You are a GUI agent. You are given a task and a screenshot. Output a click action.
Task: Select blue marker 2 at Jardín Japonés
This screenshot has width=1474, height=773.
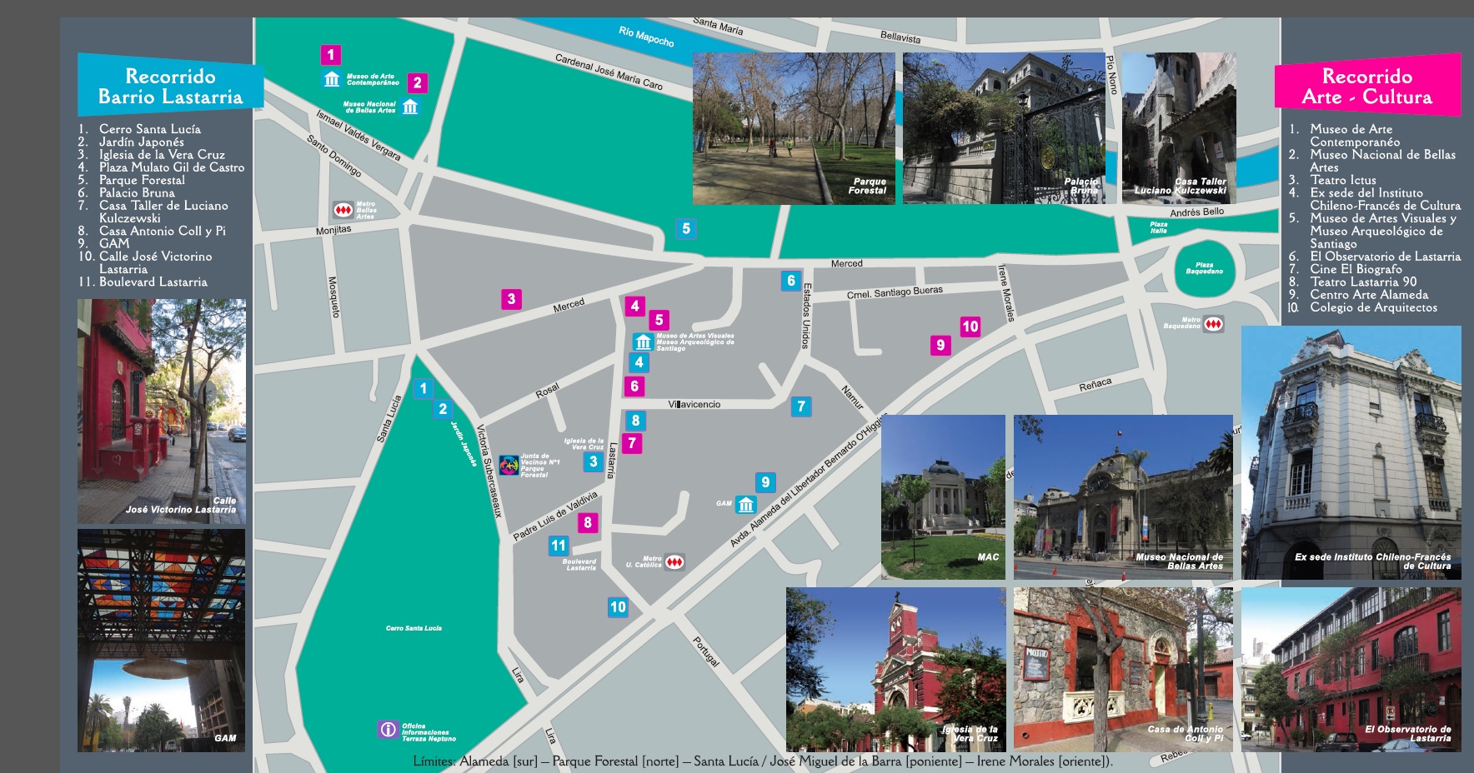pos(443,409)
